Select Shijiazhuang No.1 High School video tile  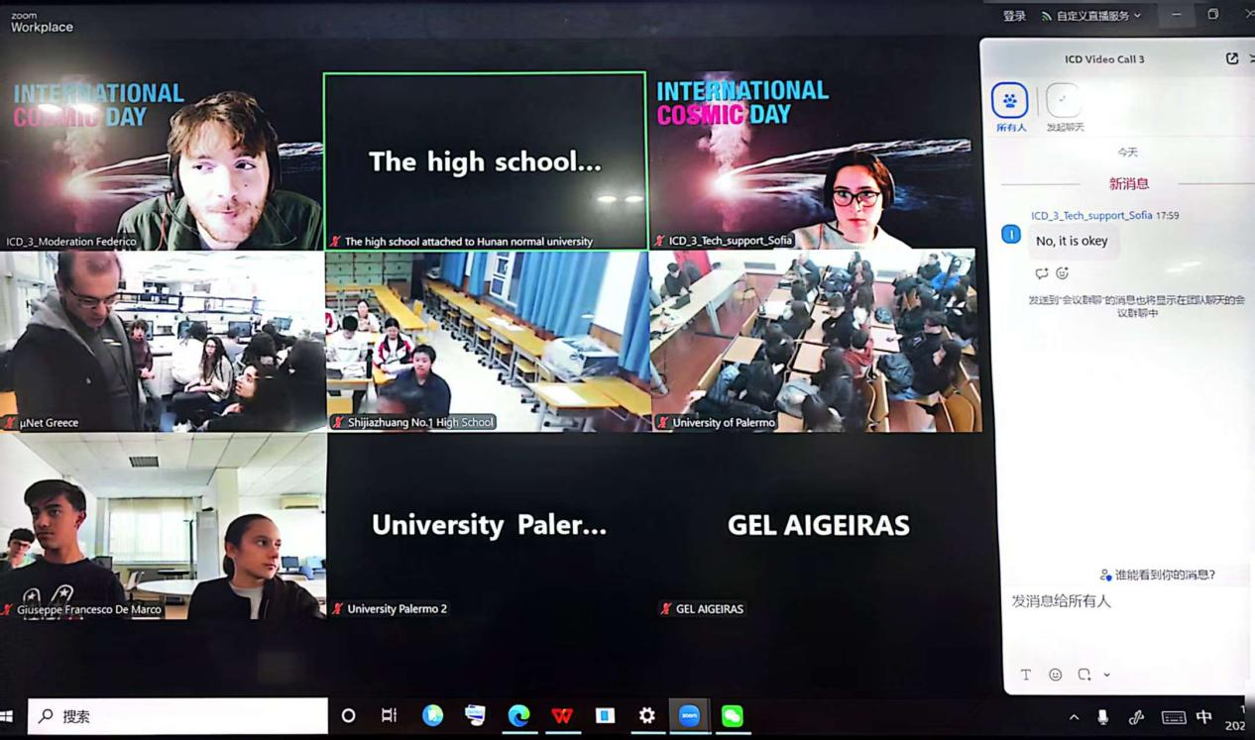pyautogui.click(x=486, y=341)
